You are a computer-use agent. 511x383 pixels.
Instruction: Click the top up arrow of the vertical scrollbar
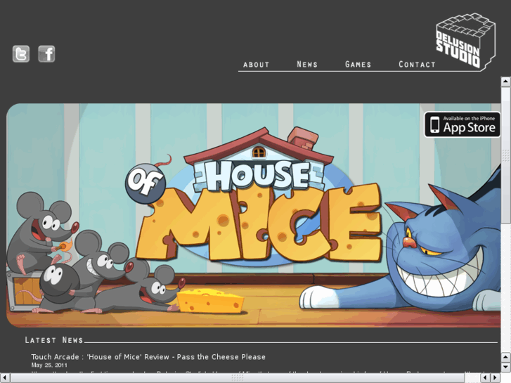(506, 82)
